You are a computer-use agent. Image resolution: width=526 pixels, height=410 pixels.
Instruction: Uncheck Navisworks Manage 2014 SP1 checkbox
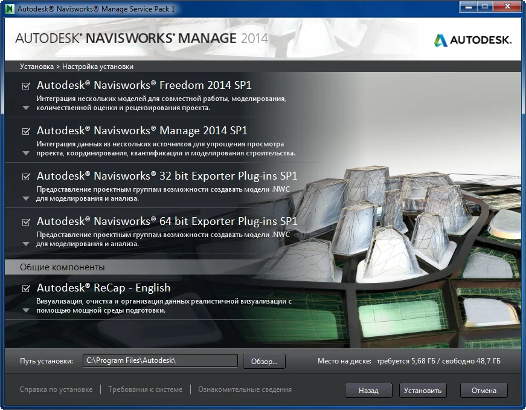[x=26, y=131]
